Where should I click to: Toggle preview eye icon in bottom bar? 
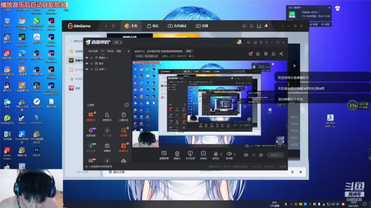pyautogui.click(x=254, y=155)
